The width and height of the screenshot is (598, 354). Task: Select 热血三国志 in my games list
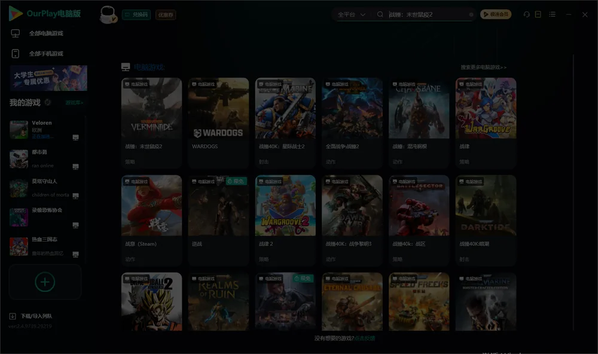click(45, 246)
